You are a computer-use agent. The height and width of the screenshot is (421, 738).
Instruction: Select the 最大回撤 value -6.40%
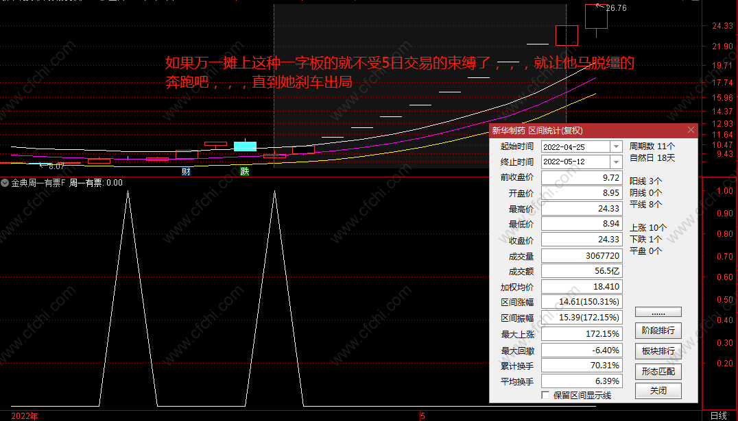click(582, 350)
